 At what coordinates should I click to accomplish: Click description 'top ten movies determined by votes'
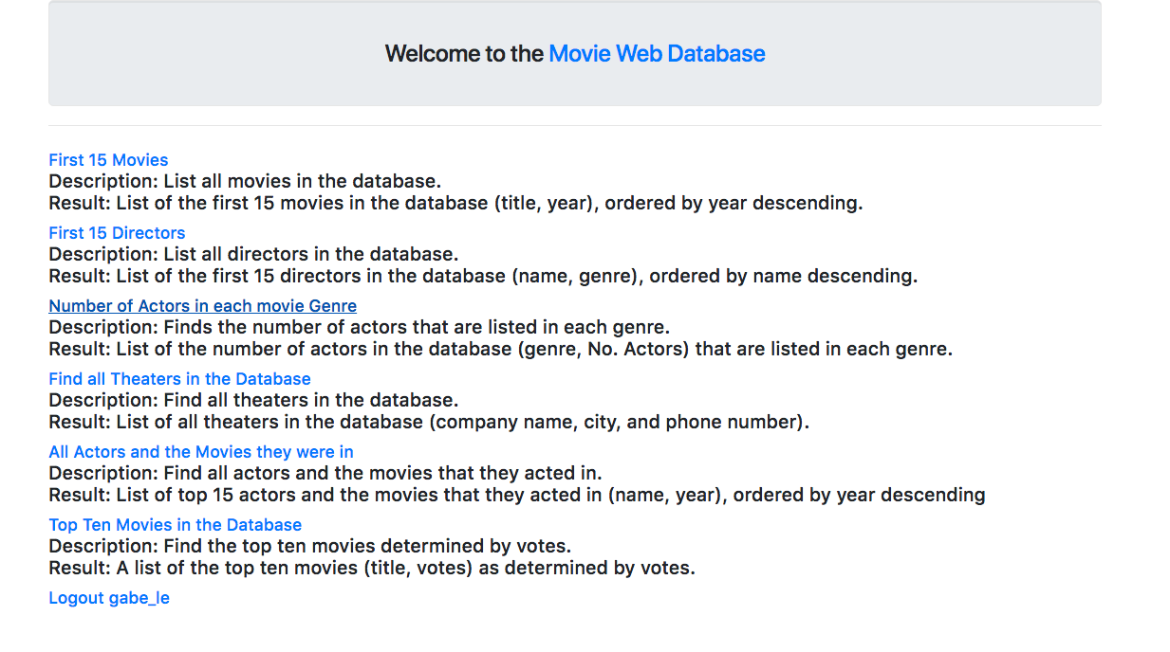pos(309,546)
